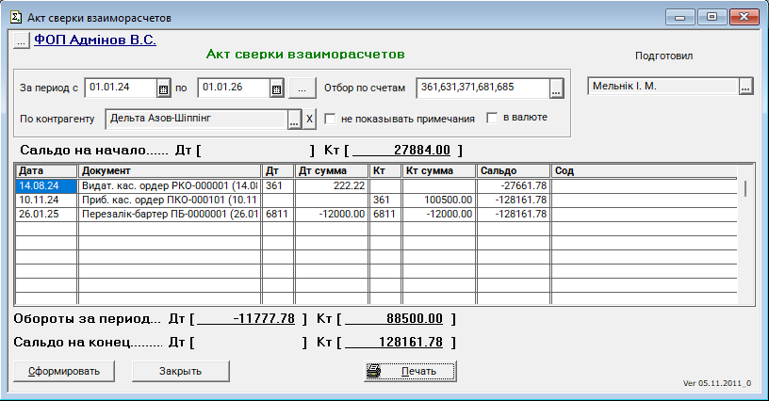
Task: Click the 'Сальдо' column header
Action: [514, 171]
